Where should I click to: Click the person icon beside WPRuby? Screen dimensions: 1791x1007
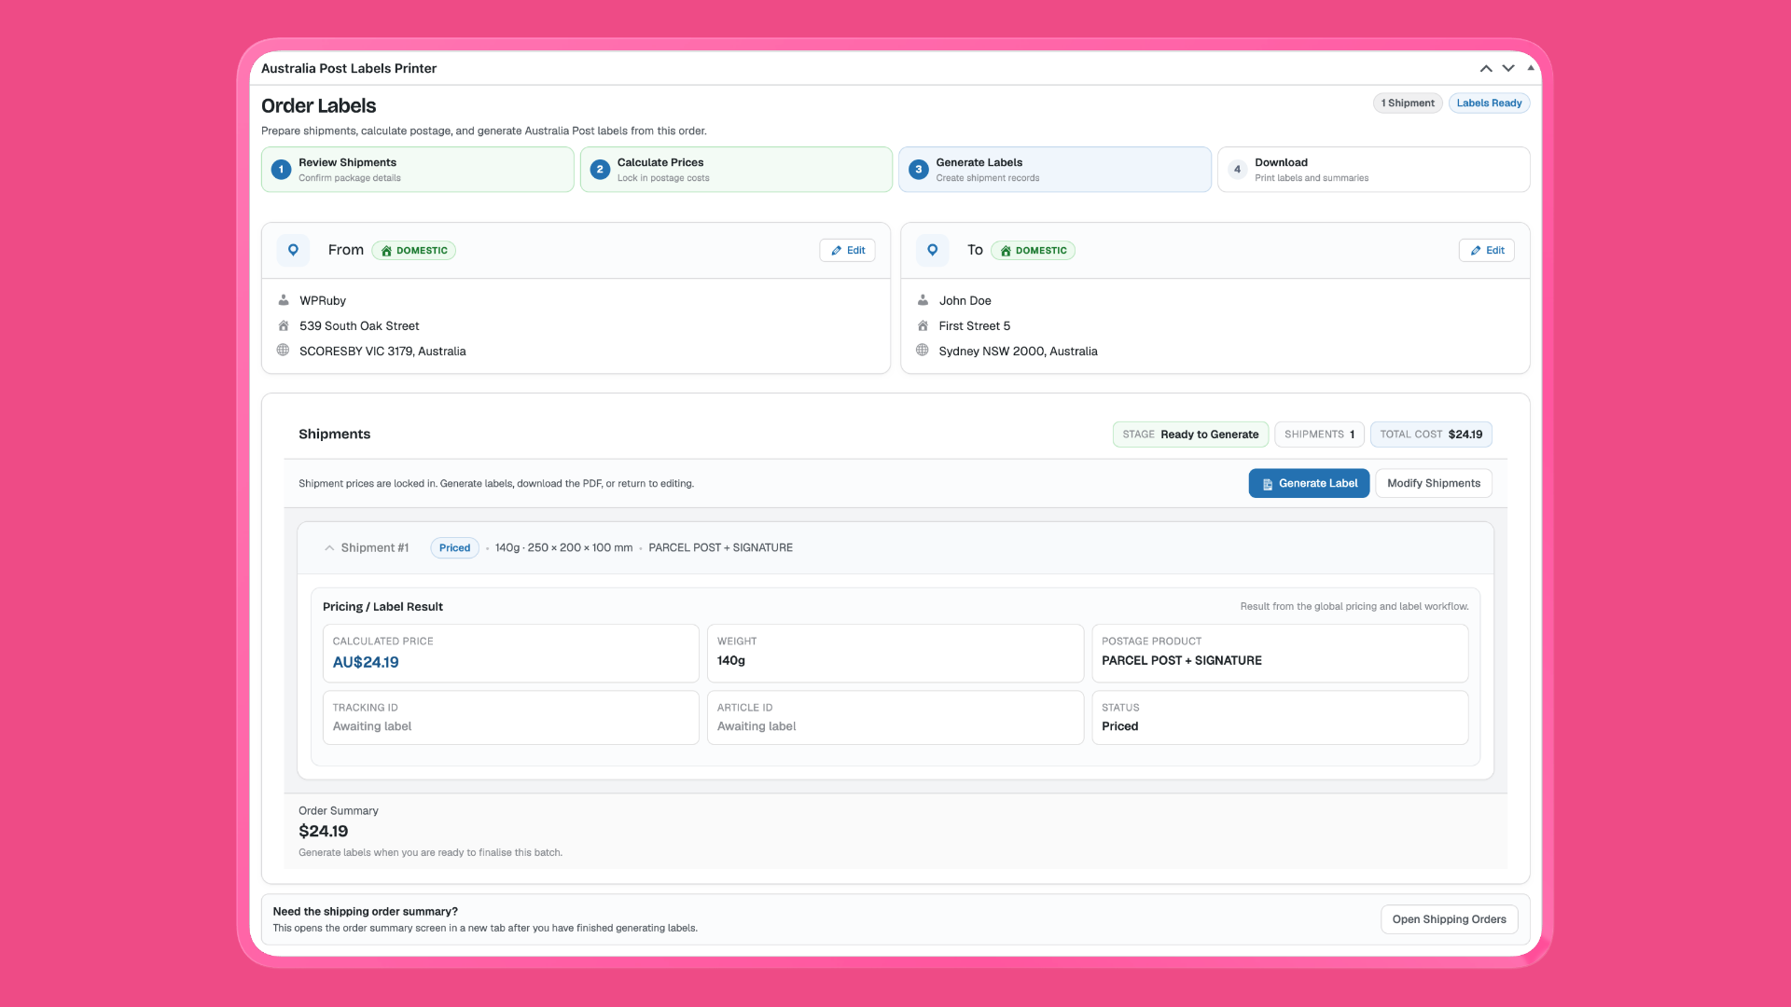[284, 300]
